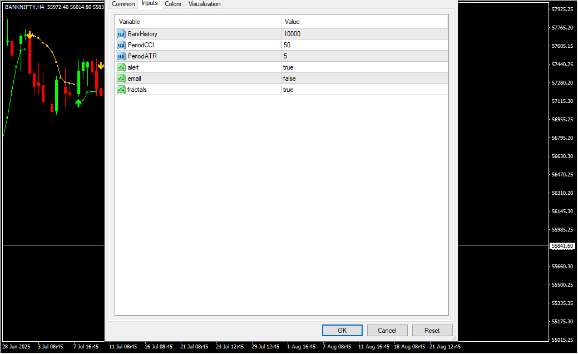Click the alert boolean variable icon
Image resolution: width=578 pixels, height=354 pixels.
coord(121,67)
